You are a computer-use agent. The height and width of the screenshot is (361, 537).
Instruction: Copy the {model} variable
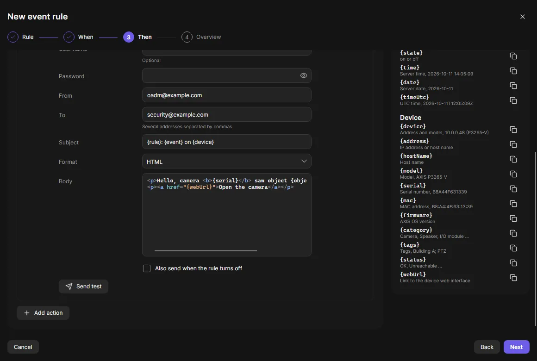point(513,174)
